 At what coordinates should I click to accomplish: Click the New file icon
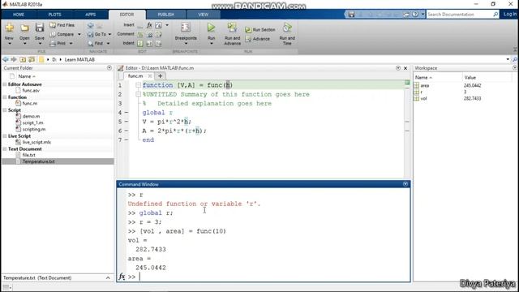(x=9, y=28)
